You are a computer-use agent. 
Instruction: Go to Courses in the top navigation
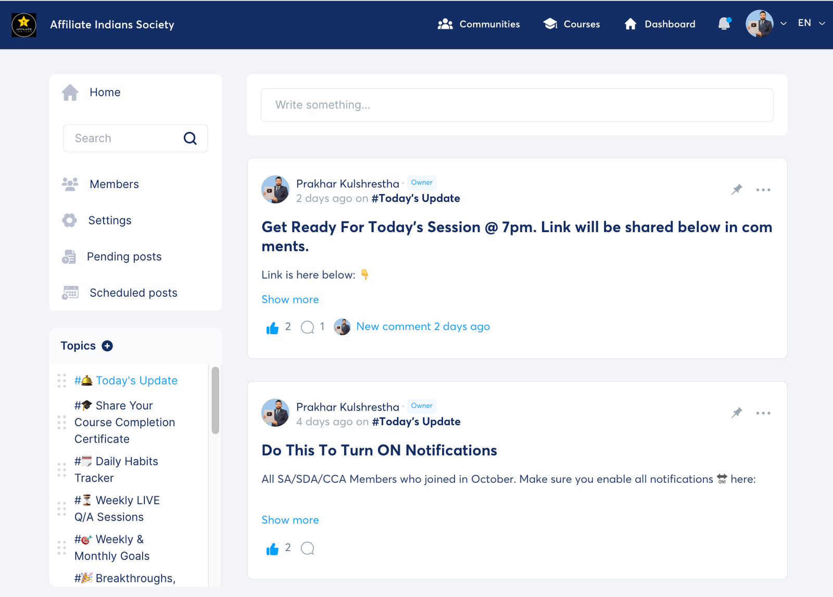tap(571, 24)
